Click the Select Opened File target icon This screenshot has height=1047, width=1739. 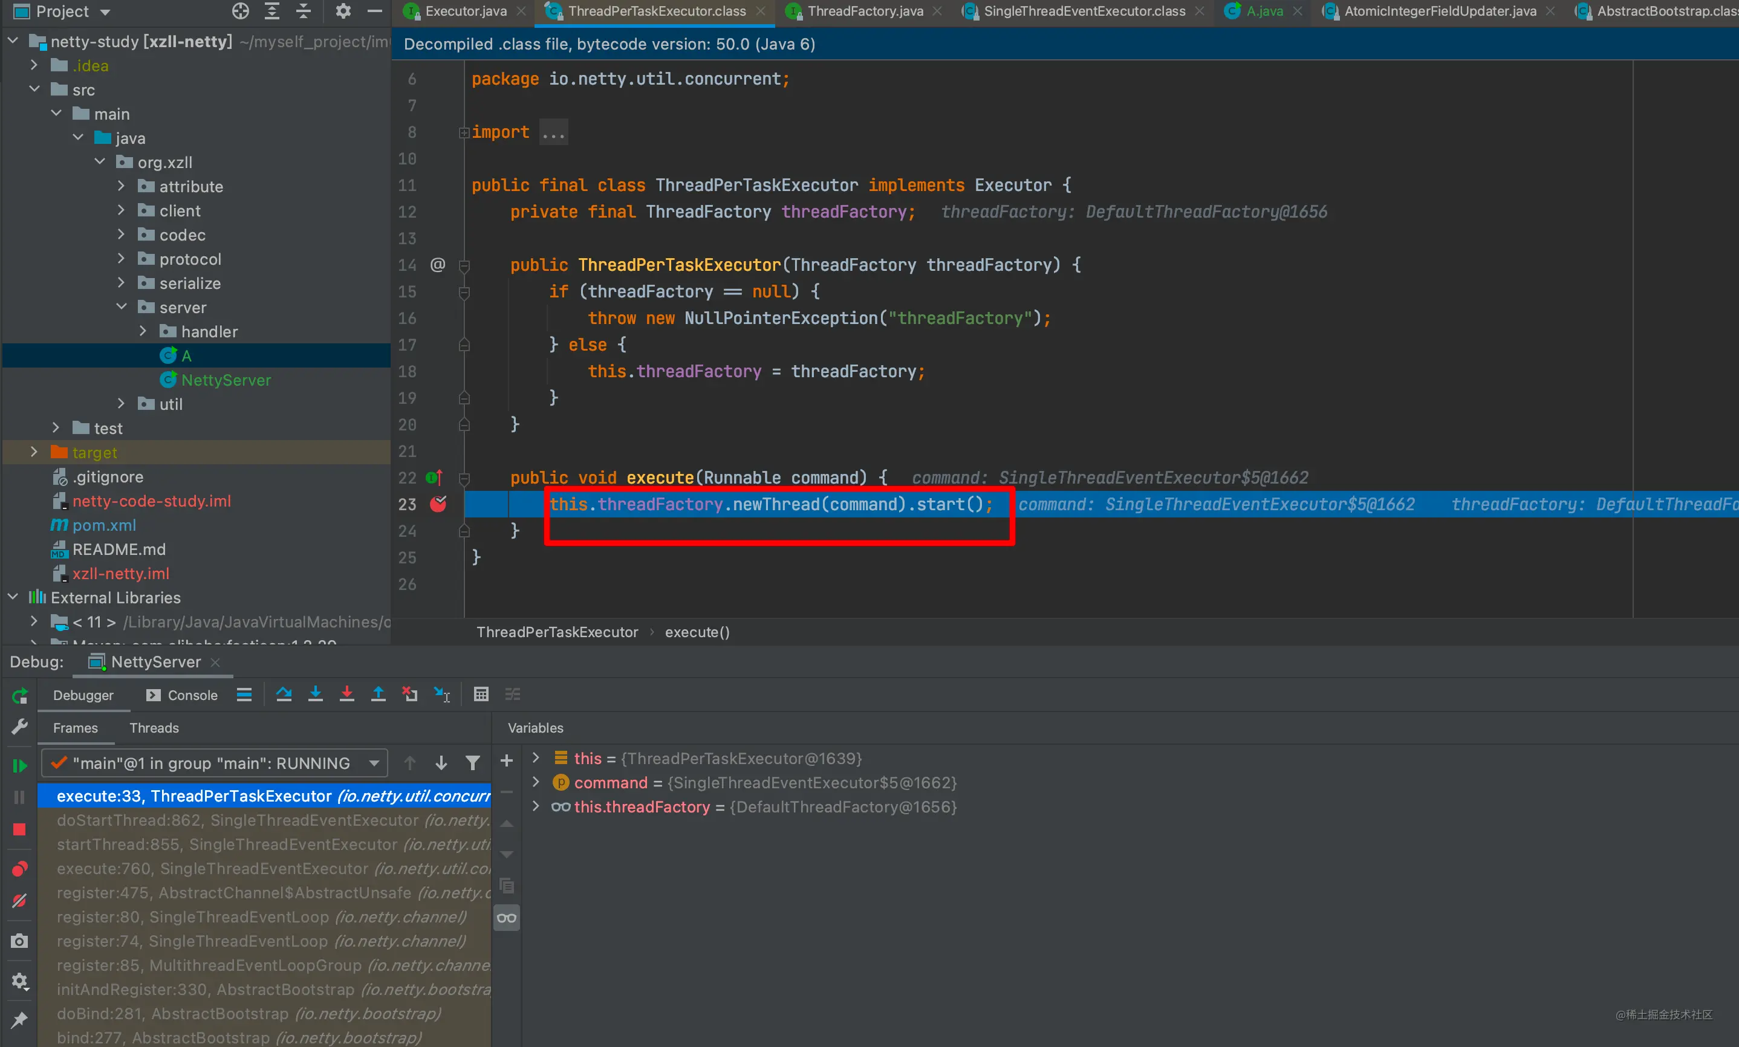pyautogui.click(x=241, y=11)
